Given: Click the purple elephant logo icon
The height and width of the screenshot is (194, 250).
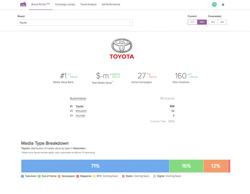Looking at the screenshot, I should click(x=23, y=4).
